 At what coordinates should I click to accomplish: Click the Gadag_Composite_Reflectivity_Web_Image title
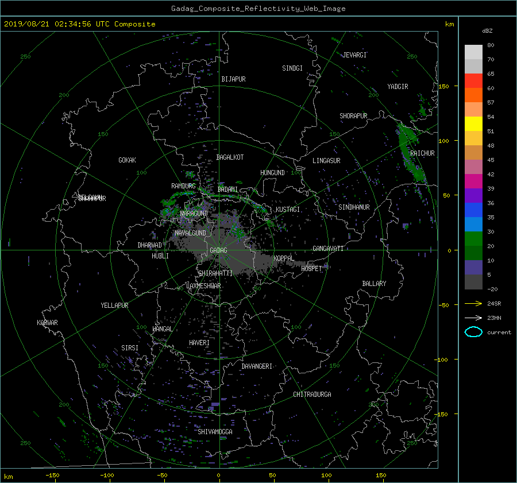point(258,9)
